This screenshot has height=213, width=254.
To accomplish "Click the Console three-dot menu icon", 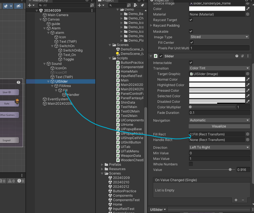I will tap(22, 175).
